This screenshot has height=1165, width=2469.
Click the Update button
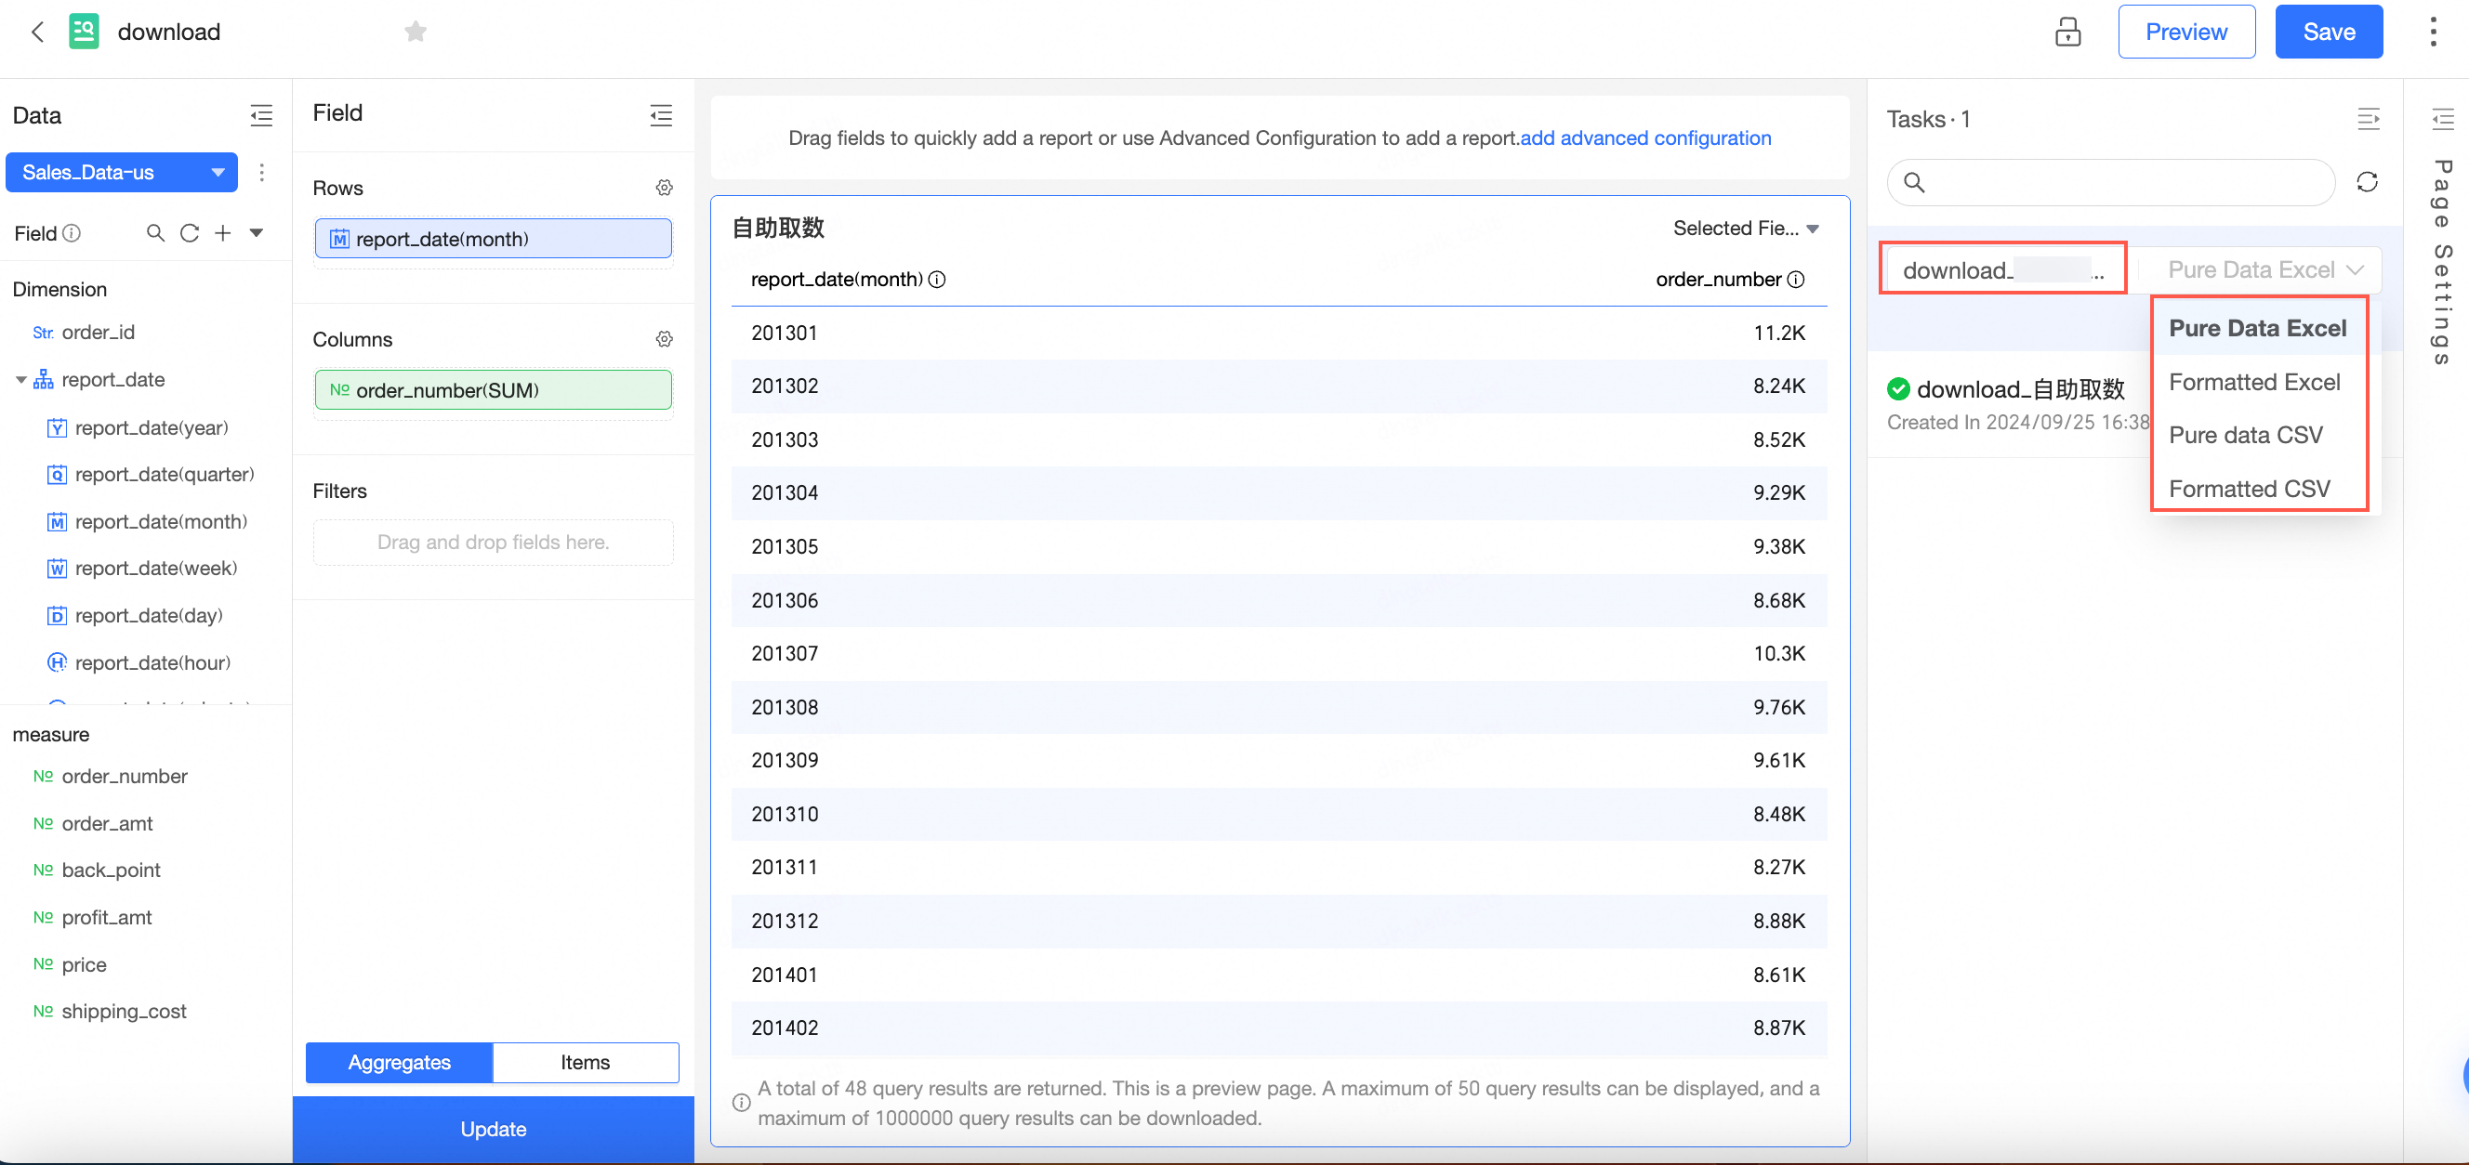493,1129
